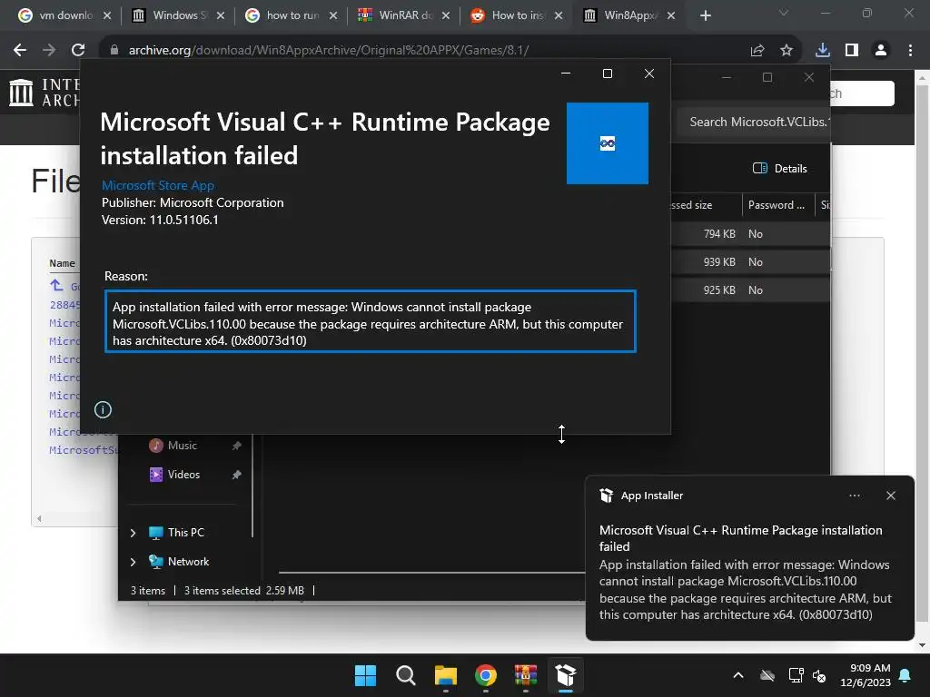The height and width of the screenshot is (697, 930).
Task: Click the browser forward arrow
Action: click(49, 50)
